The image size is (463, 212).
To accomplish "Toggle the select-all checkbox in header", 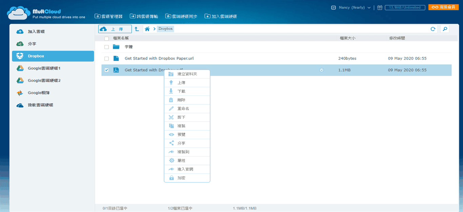I will click(x=106, y=39).
